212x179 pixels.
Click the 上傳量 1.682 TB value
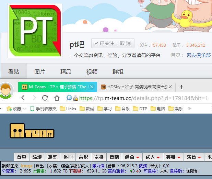pos(59,171)
